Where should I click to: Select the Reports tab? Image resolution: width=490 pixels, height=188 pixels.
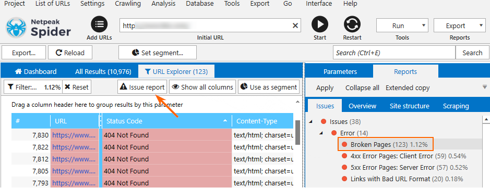click(405, 71)
